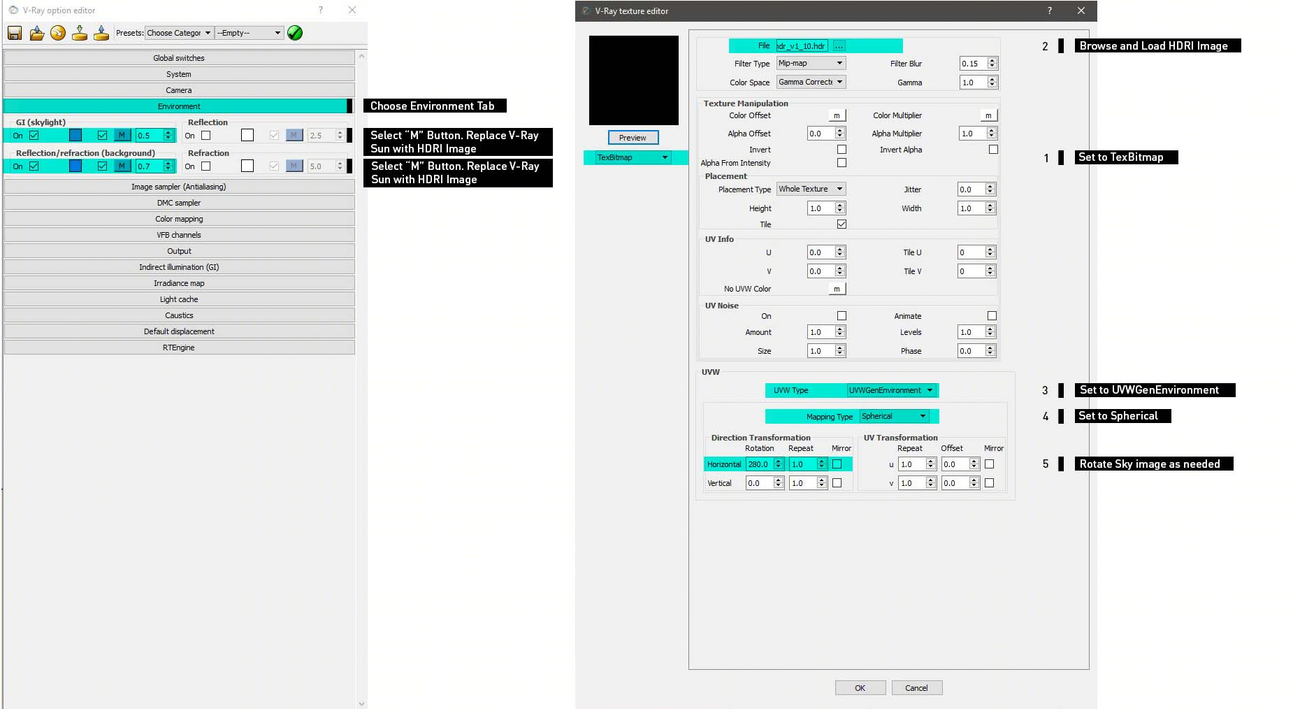
Task: Expand the Mapping Type Spherical dropdown
Action: tap(894, 416)
